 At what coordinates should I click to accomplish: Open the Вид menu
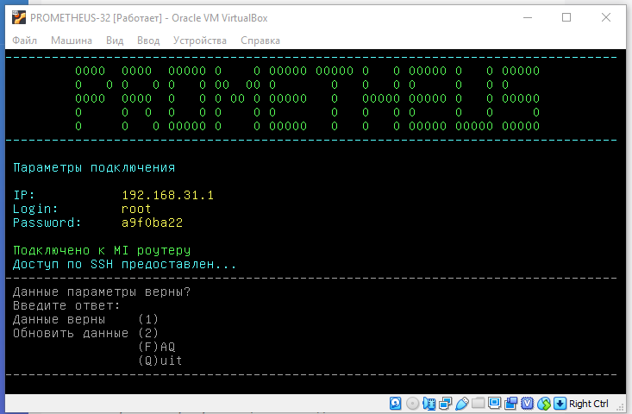coord(115,41)
